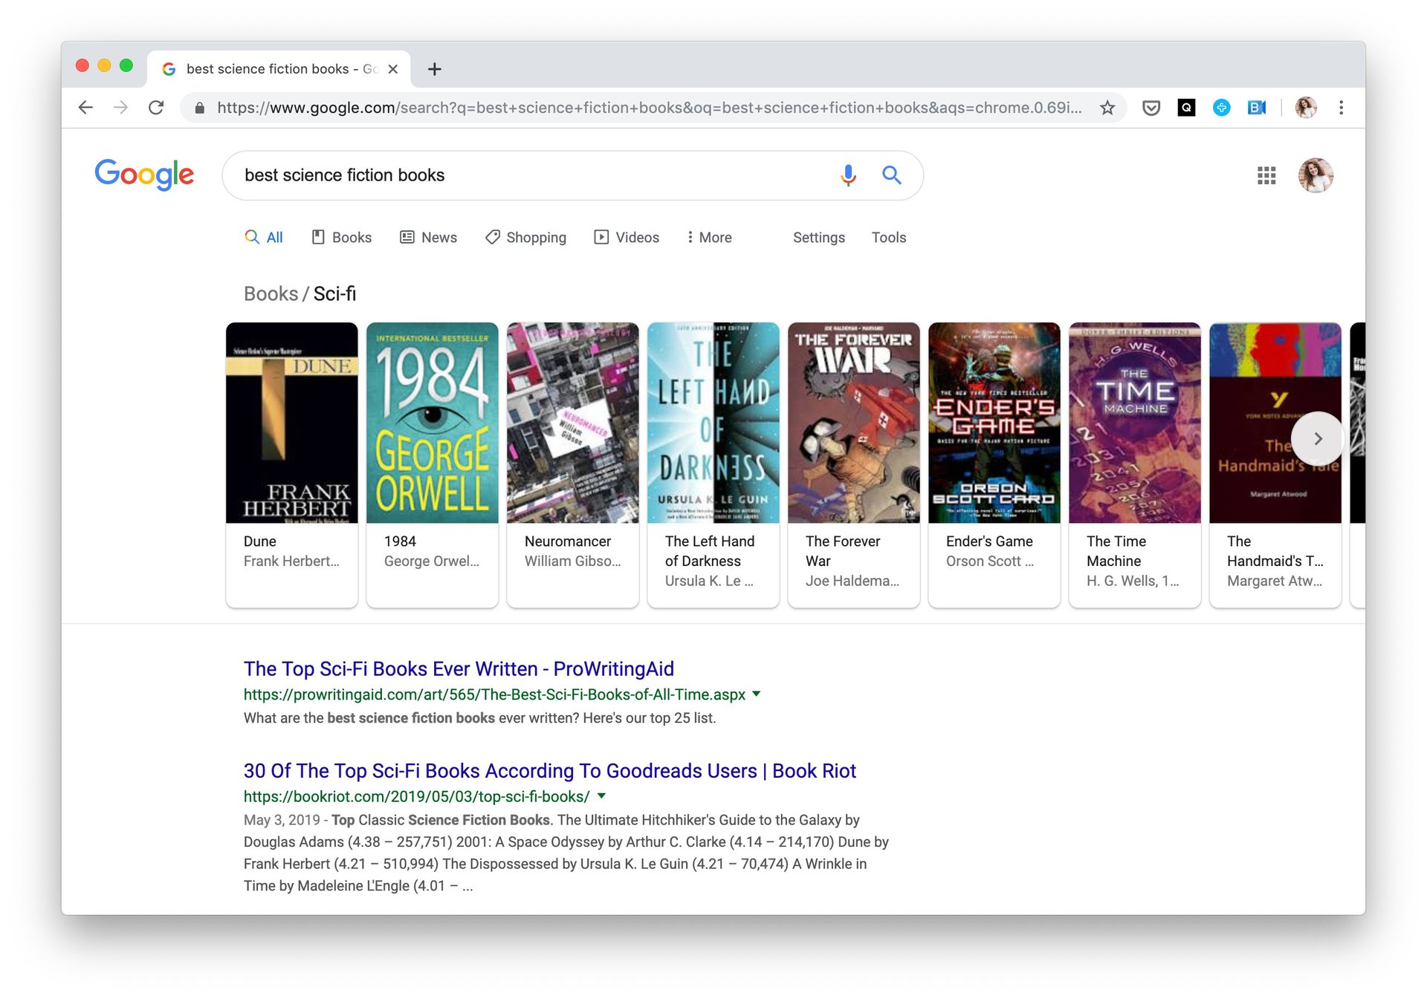1427x996 pixels.
Task: Open the Book Riot Goodreads result link
Action: click(550, 771)
